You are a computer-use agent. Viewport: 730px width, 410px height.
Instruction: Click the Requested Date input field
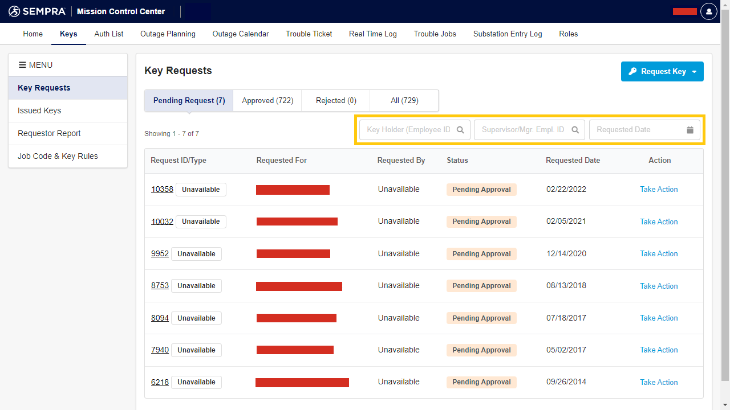tap(636, 130)
